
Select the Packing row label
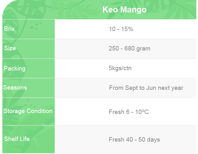(15, 68)
